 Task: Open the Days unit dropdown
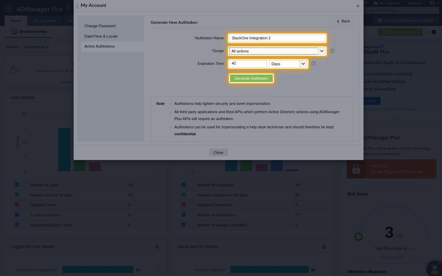pyautogui.click(x=288, y=64)
